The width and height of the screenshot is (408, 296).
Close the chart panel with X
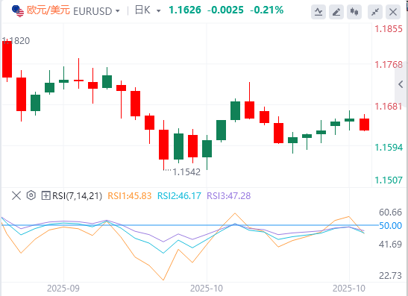click(393, 12)
